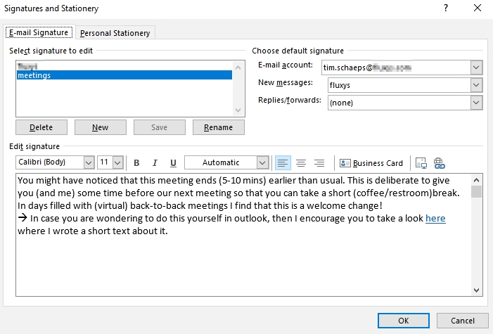Align signature text left
This screenshot has width=493, height=334.
point(283,163)
